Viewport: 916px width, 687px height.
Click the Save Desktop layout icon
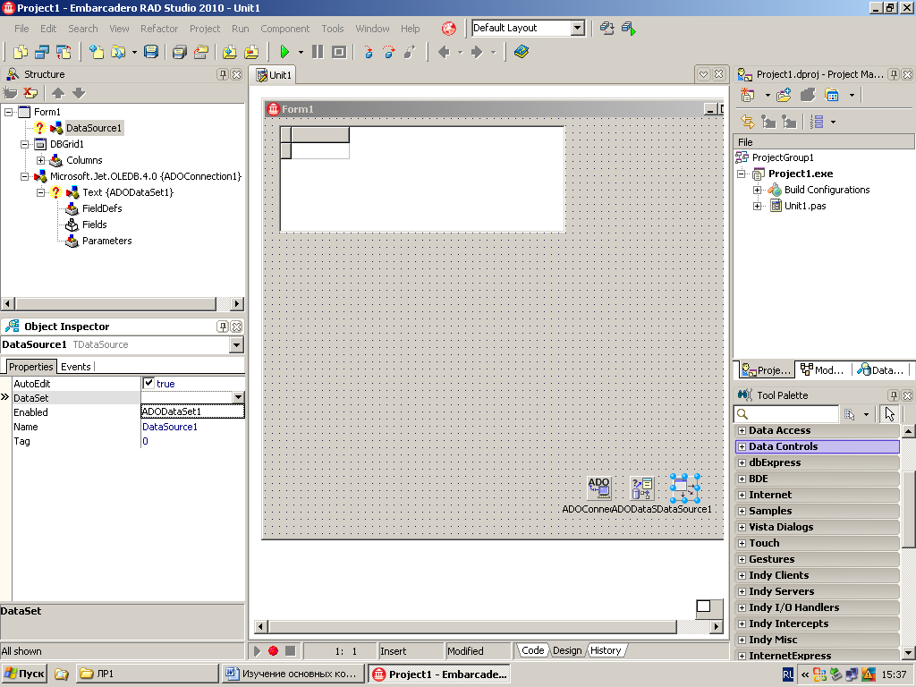[607, 28]
